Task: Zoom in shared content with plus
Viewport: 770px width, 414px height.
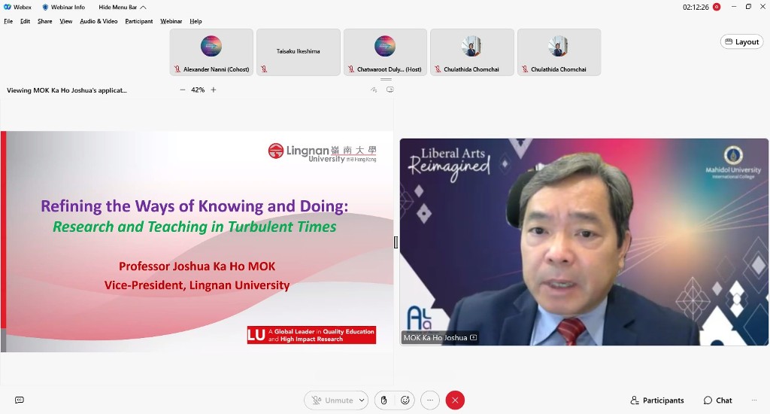Action: [x=214, y=90]
